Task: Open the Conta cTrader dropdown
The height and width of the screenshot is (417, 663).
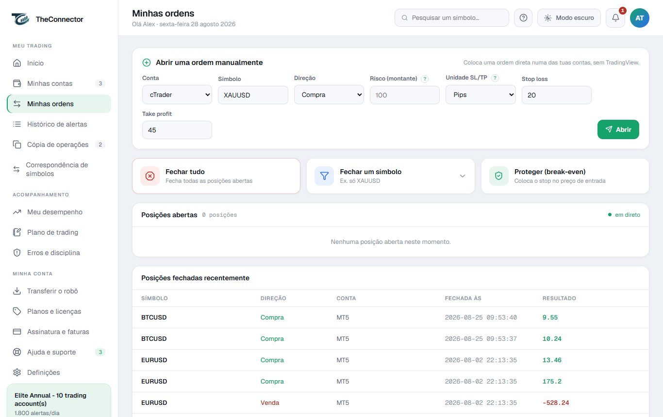Action: click(177, 95)
